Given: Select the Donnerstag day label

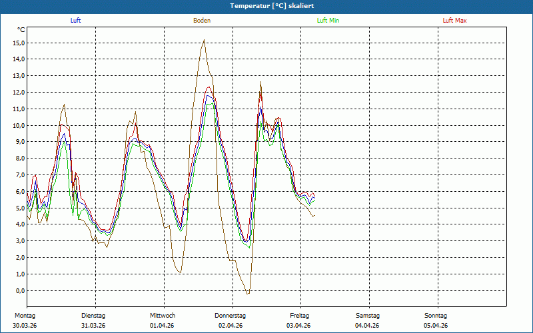Looking at the screenshot, I should (x=231, y=315).
